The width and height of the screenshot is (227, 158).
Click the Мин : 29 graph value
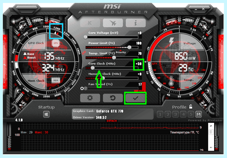(26, 132)
